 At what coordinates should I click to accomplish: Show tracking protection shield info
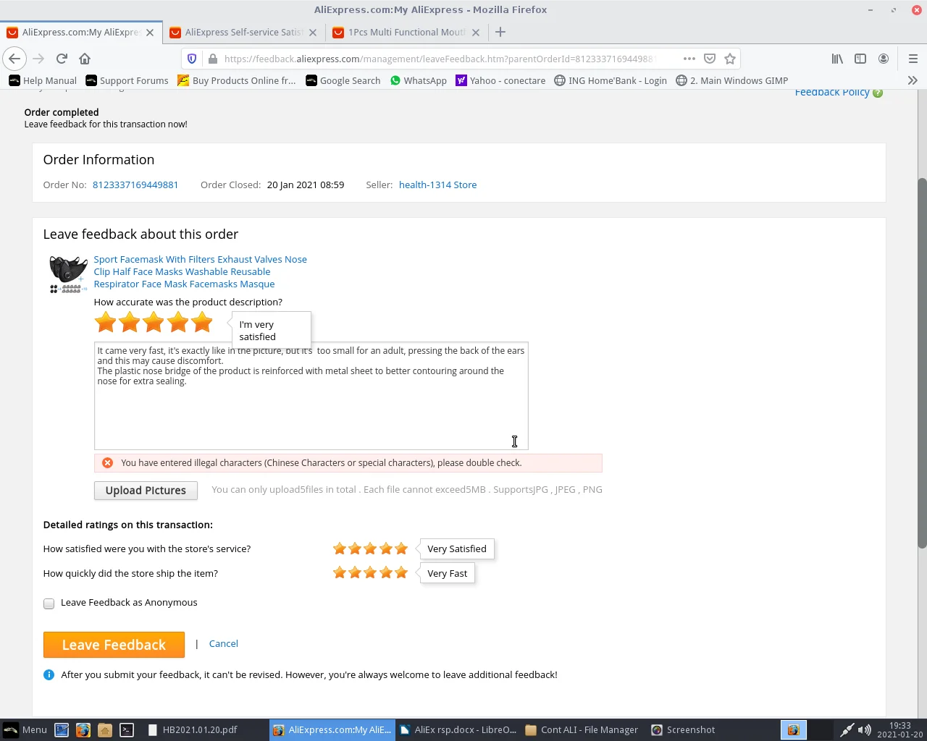click(192, 59)
